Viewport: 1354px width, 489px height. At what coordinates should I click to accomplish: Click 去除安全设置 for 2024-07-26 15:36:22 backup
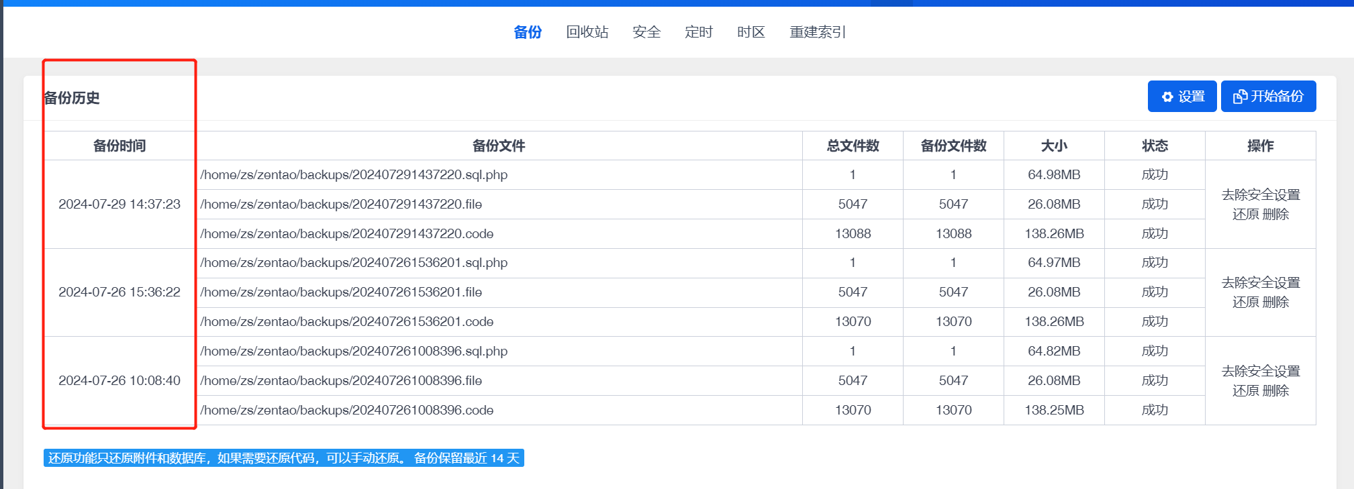point(1260,283)
